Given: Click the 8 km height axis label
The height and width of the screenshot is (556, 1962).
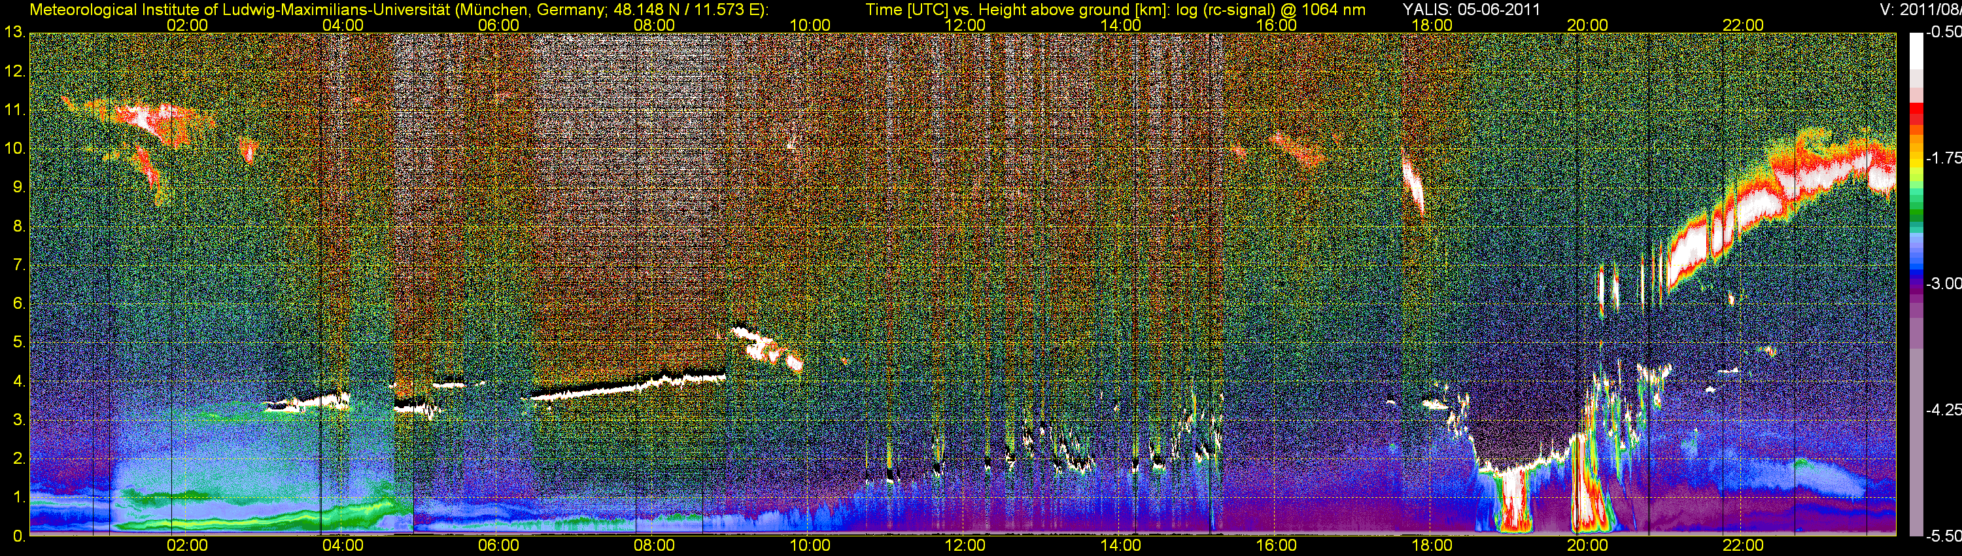Looking at the screenshot, I should click(x=18, y=226).
